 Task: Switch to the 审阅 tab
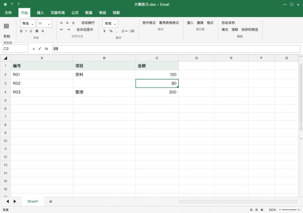point(102,13)
